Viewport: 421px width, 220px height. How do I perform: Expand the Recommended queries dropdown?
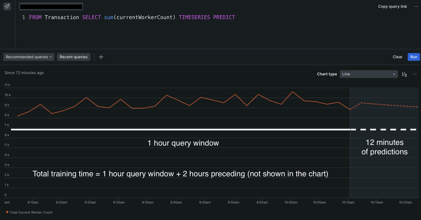pos(29,57)
